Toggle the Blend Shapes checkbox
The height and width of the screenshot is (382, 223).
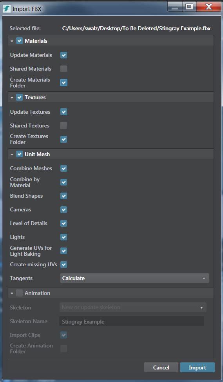pyautogui.click(x=63, y=196)
